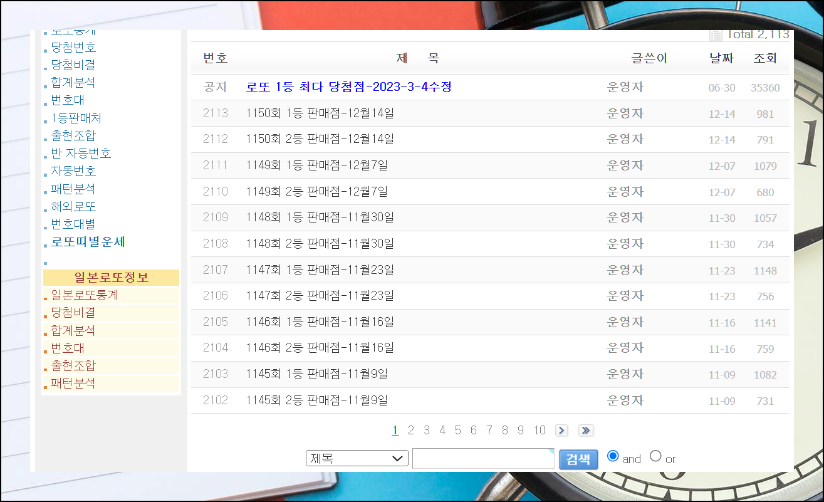Select the 'or' search radio button

[655, 456]
